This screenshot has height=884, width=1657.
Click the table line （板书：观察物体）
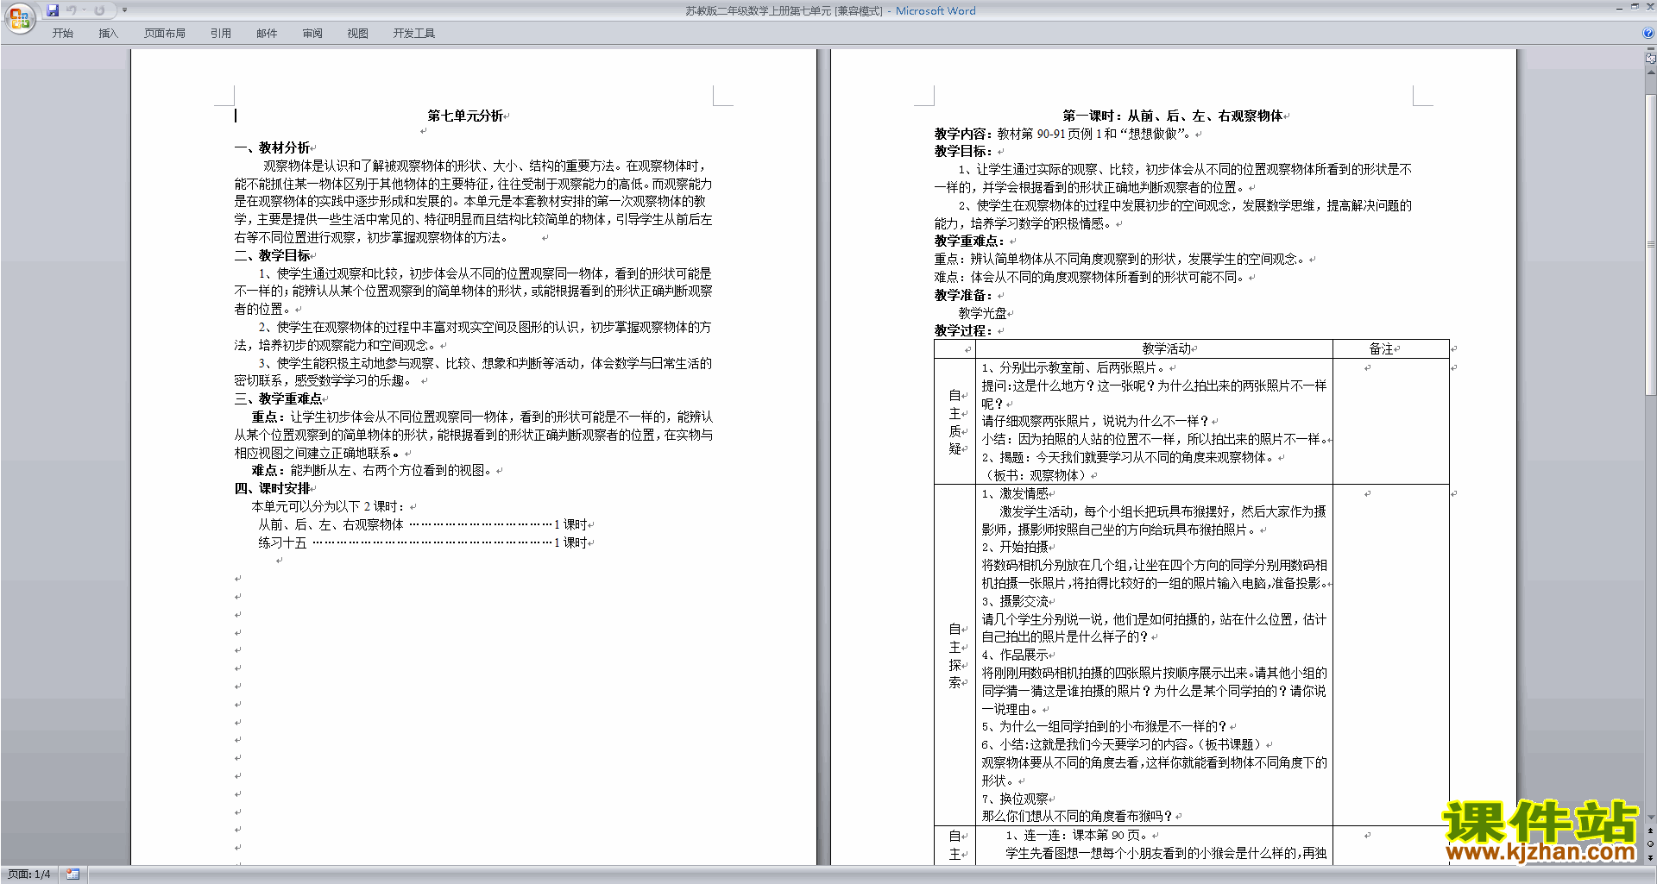pos(1036,475)
